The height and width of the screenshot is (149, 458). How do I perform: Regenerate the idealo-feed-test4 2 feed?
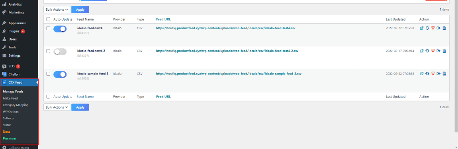tap(427, 51)
